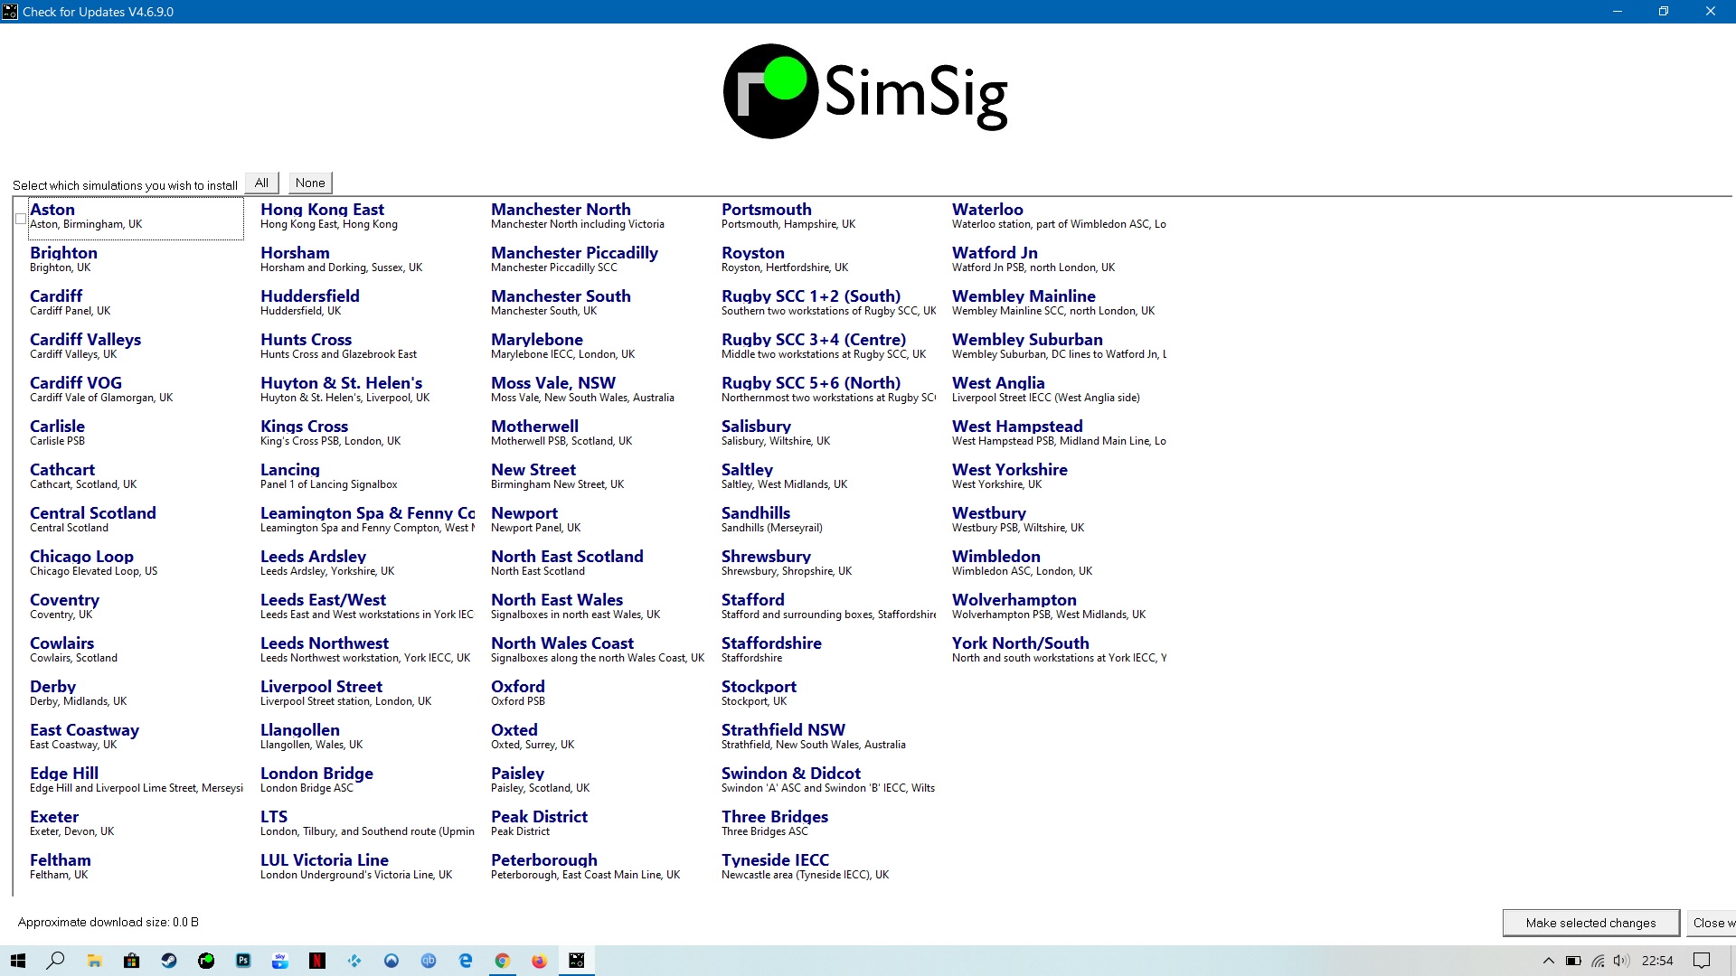Select the Strathfield NSW simulation
The height and width of the screenshot is (976, 1736).
coord(813,736)
